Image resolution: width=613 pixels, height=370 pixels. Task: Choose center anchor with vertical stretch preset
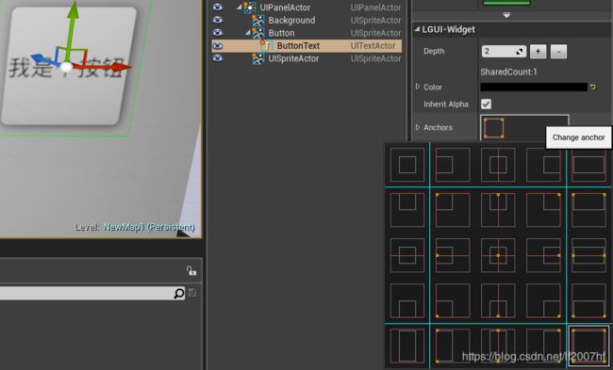(498, 346)
